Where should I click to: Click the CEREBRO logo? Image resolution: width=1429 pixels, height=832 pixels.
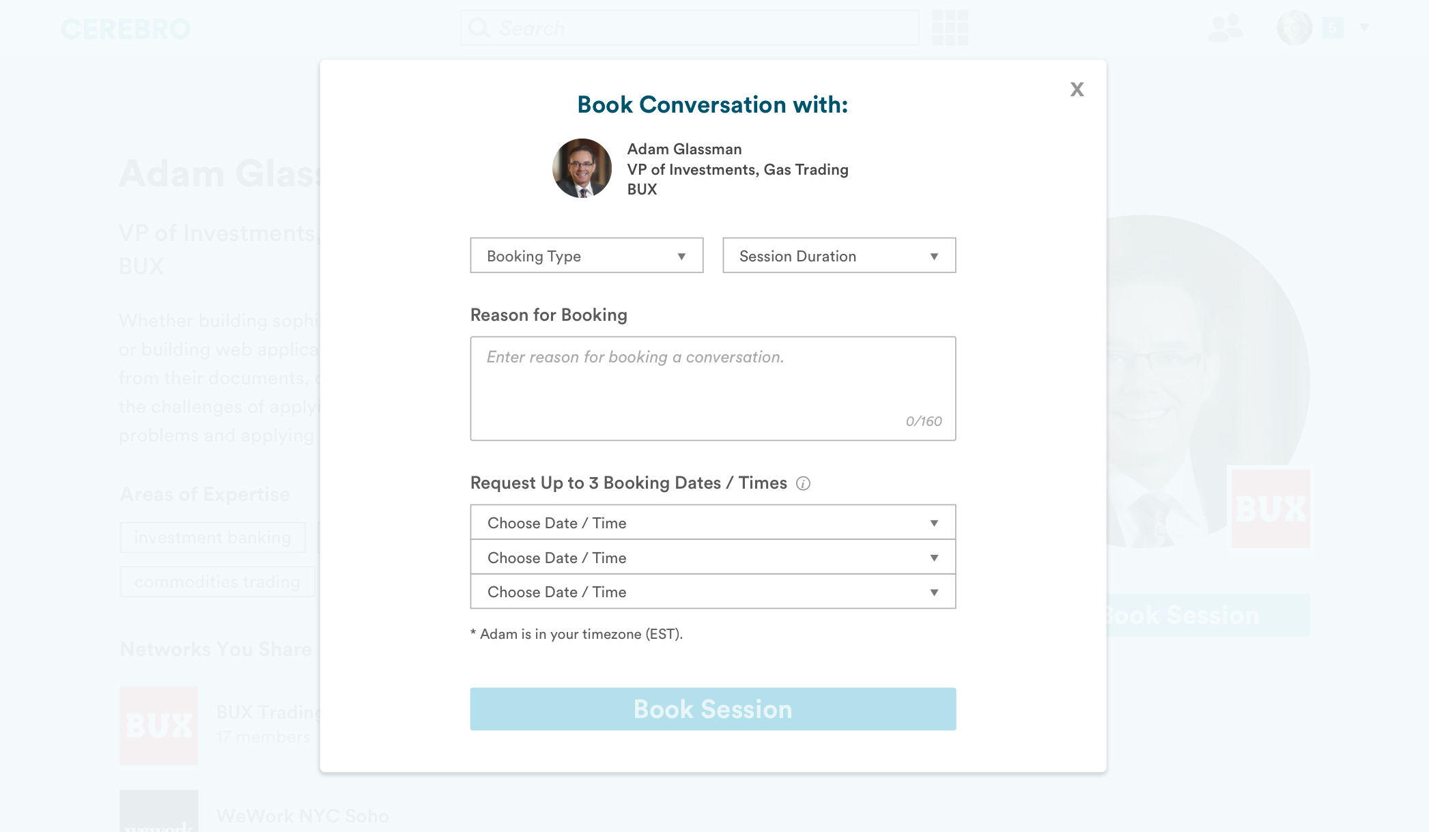click(x=126, y=29)
